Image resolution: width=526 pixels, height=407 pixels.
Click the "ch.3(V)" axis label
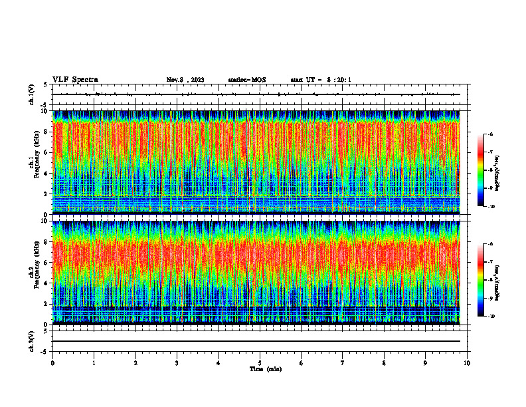click(31, 341)
